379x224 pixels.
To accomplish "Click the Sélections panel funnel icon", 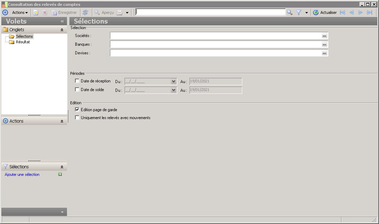I will coord(6,167).
